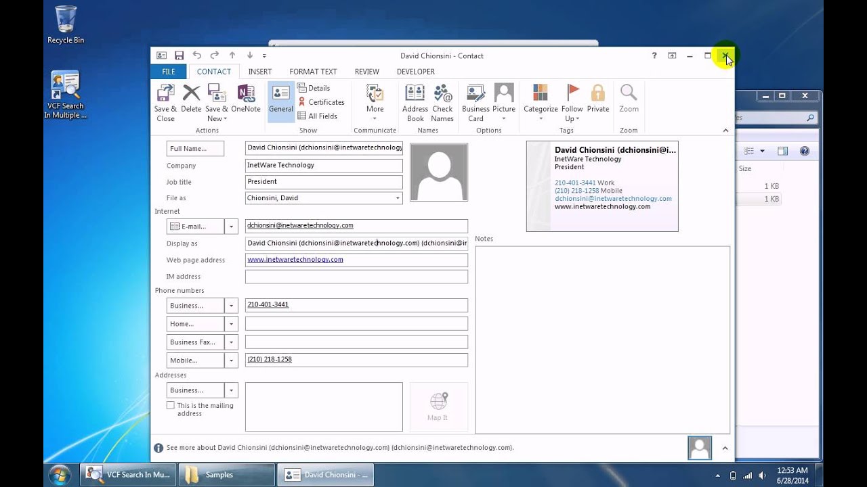The width and height of the screenshot is (867, 487).
Task: Expand the Mobile phone type dropdown arrow
Action: (x=232, y=361)
